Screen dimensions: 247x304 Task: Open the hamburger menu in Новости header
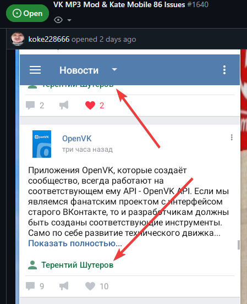(x=35, y=70)
